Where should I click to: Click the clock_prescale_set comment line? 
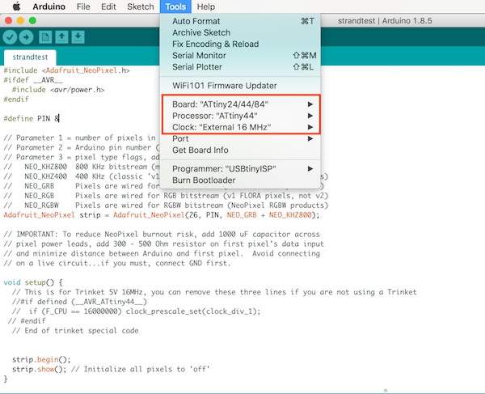[x=137, y=311]
